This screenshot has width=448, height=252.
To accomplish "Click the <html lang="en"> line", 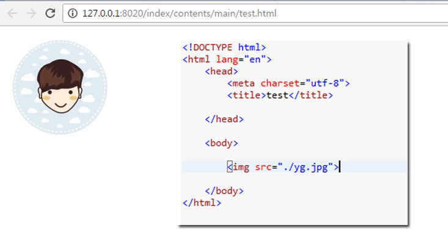I will (227, 59).
